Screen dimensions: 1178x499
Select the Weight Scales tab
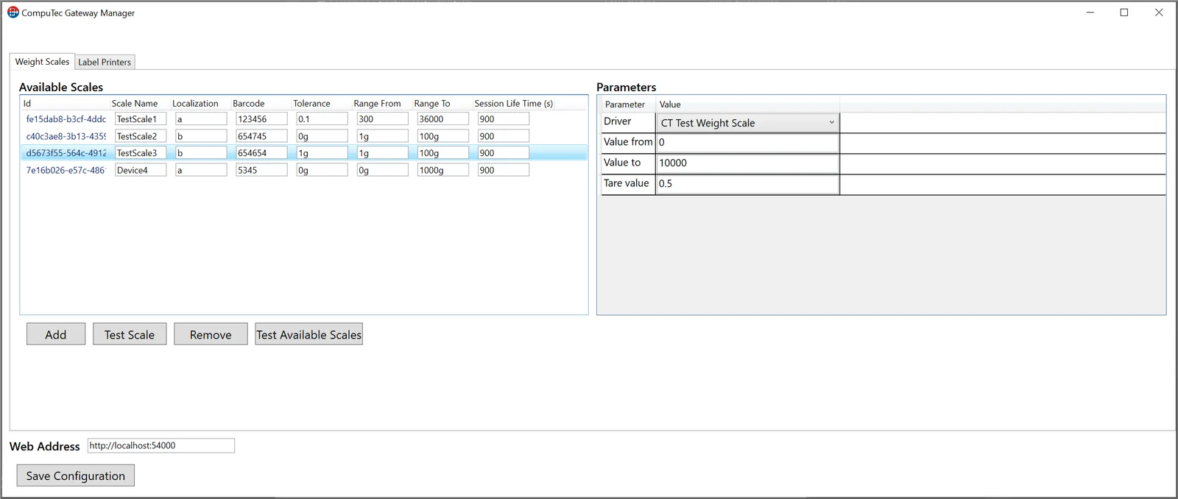(x=42, y=62)
